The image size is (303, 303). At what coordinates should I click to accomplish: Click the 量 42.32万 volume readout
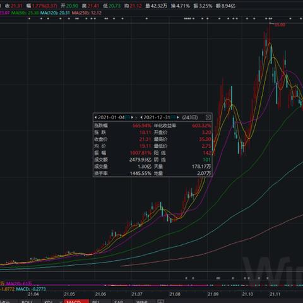[156, 6]
